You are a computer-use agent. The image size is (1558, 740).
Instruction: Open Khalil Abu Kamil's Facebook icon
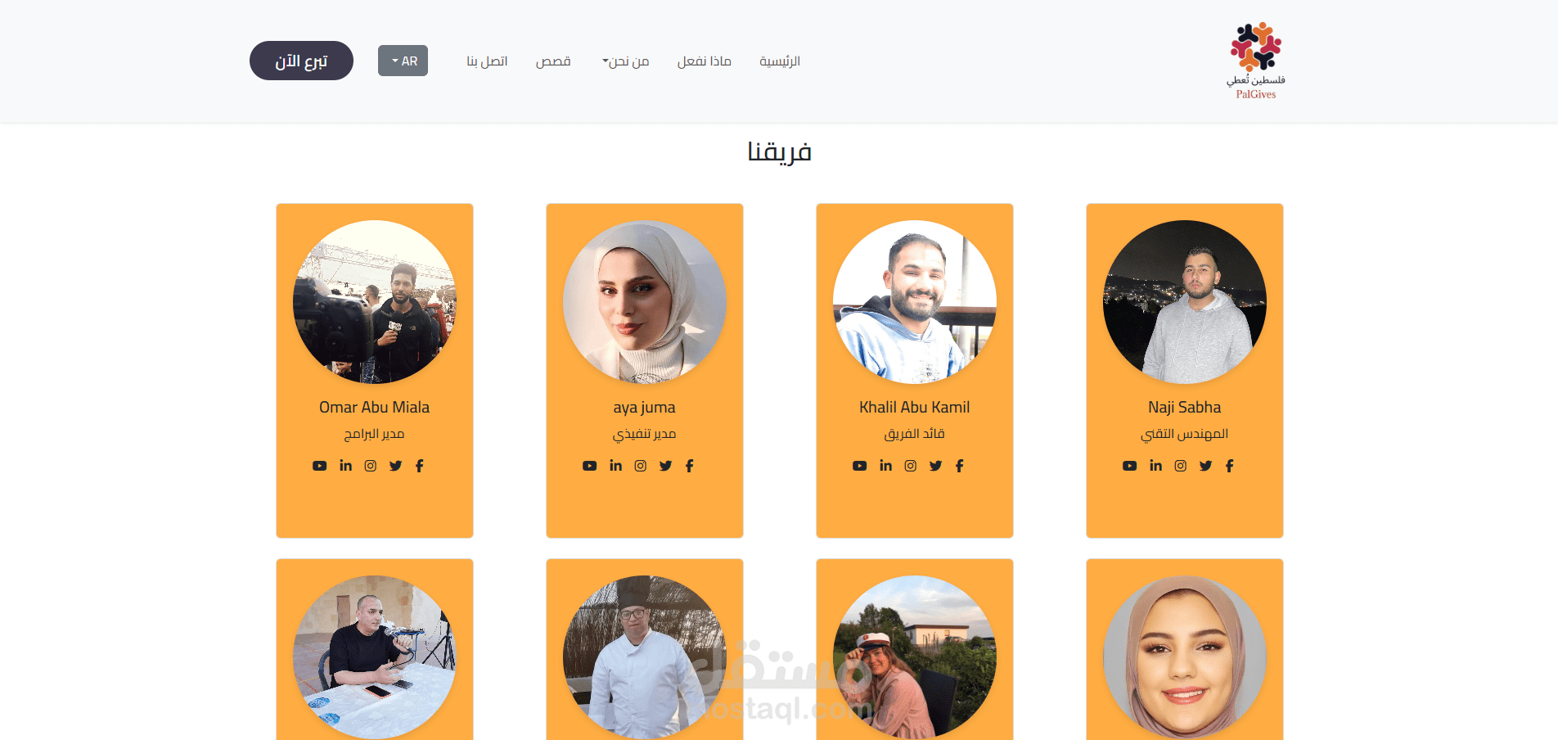point(960,466)
